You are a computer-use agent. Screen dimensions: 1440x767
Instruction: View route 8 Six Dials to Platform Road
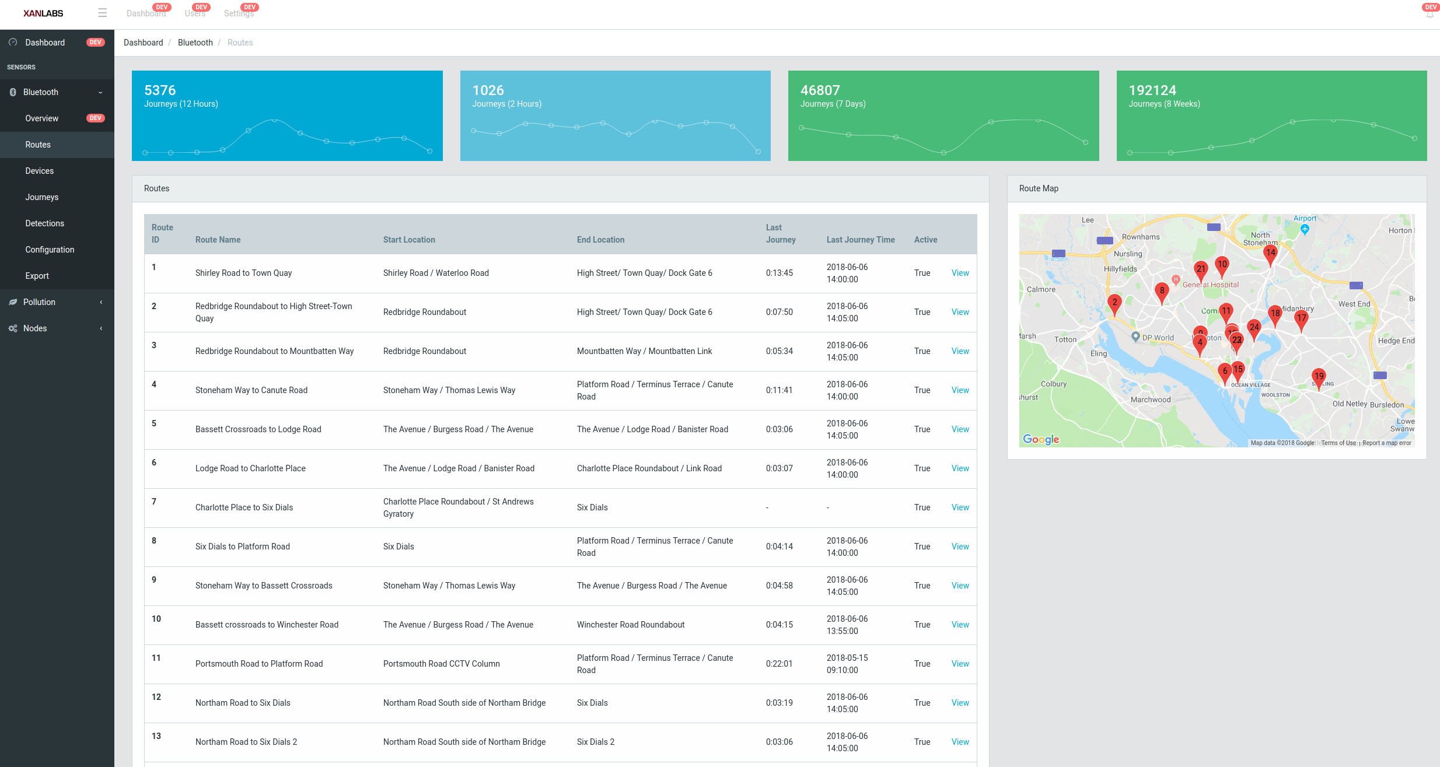(960, 547)
